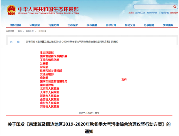Open the 环境质量 navigation menu

[34, 25]
